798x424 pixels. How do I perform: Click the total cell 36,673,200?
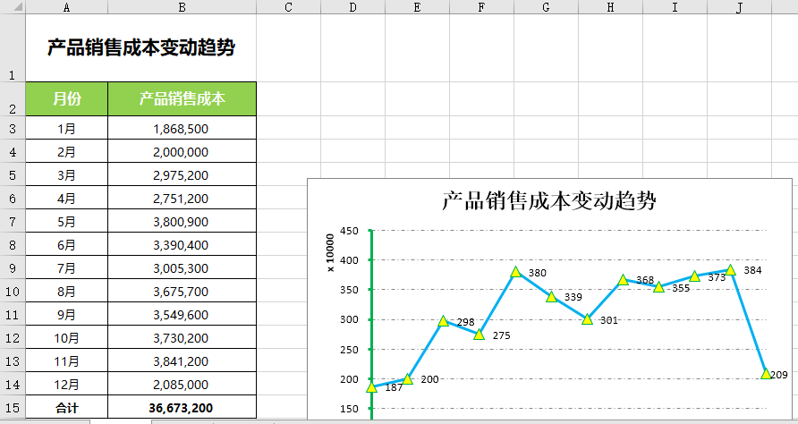[x=182, y=408]
